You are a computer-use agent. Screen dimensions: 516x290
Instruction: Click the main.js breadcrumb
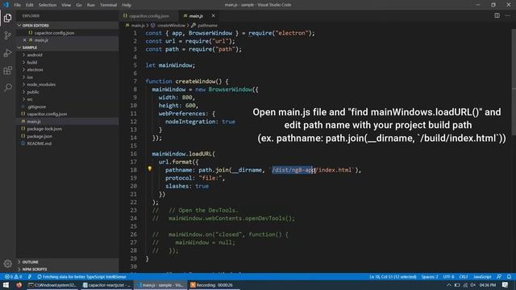tap(135, 25)
